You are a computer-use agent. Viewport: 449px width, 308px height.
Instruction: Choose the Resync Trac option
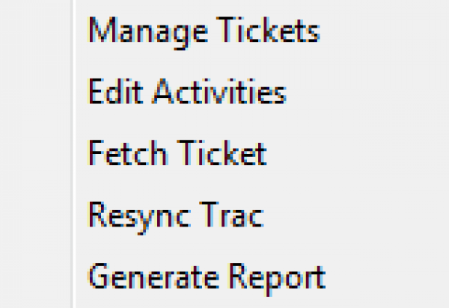[x=176, y=216]
